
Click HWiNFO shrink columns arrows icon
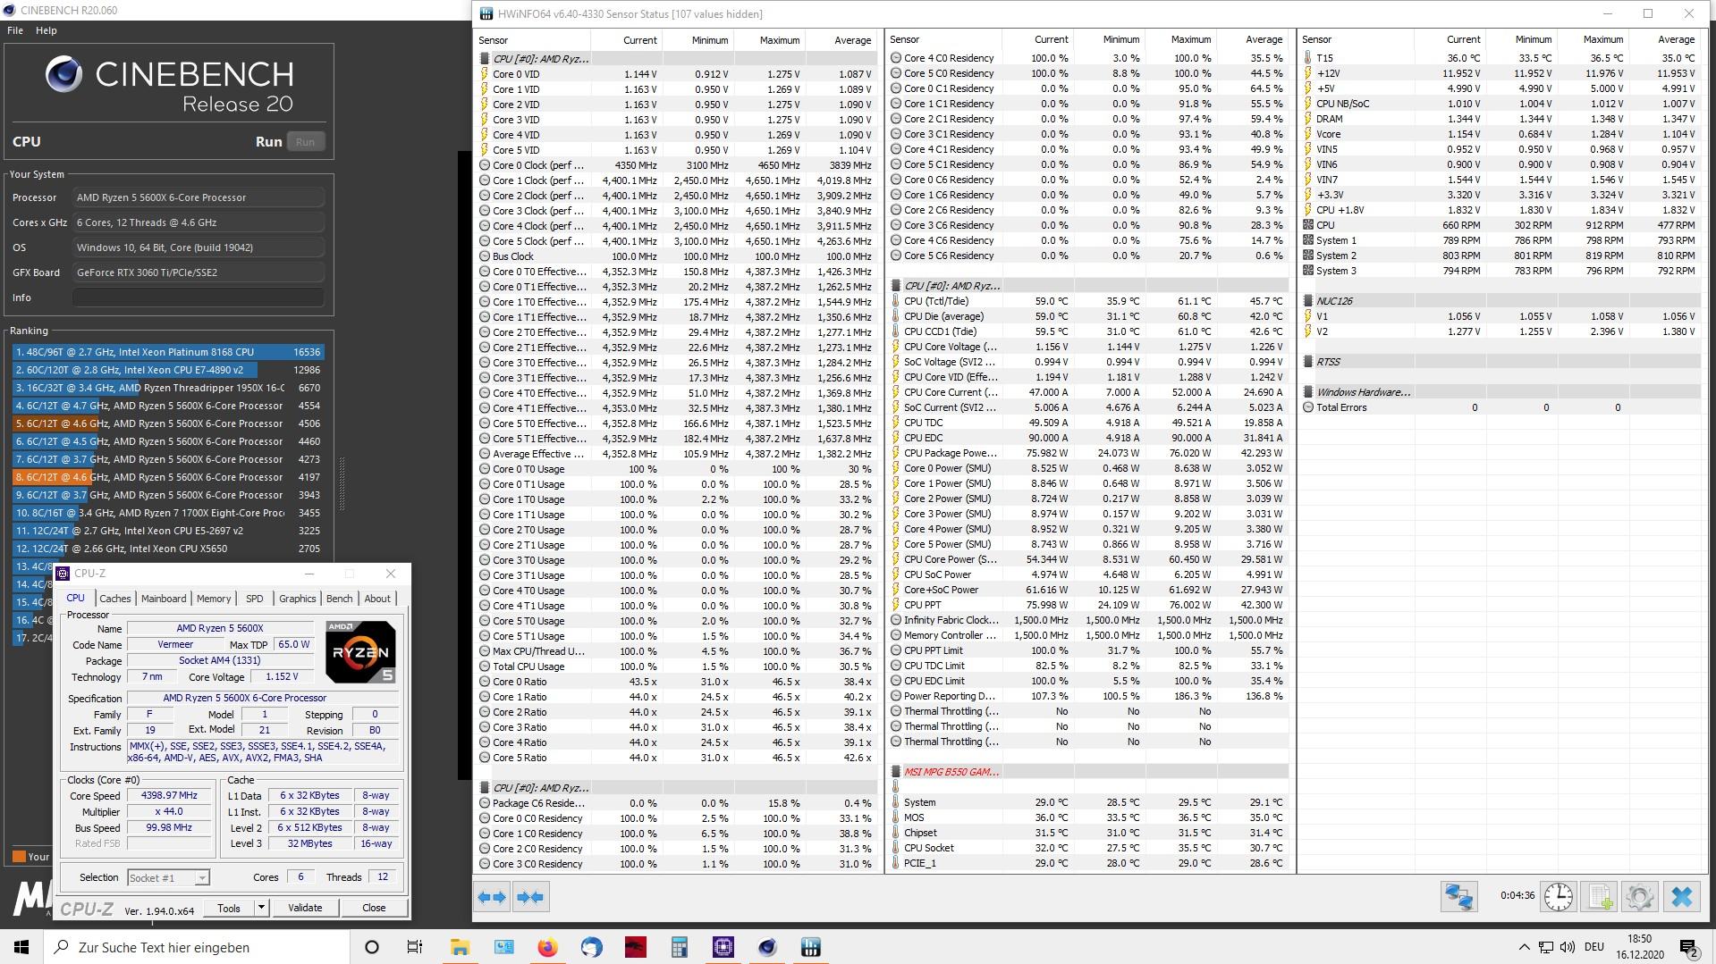click(x=530, y=897)
